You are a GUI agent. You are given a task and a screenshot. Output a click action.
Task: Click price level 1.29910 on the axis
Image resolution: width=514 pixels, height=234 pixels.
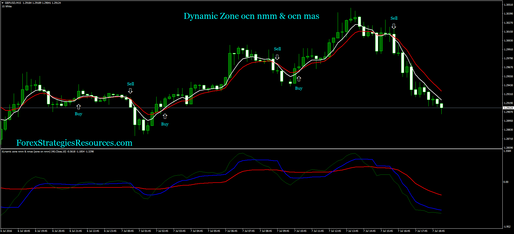508,49
